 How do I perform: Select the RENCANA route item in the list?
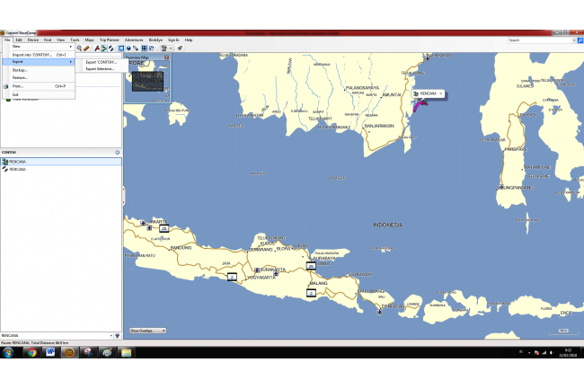pyautogui.click(x=18, y=162)
